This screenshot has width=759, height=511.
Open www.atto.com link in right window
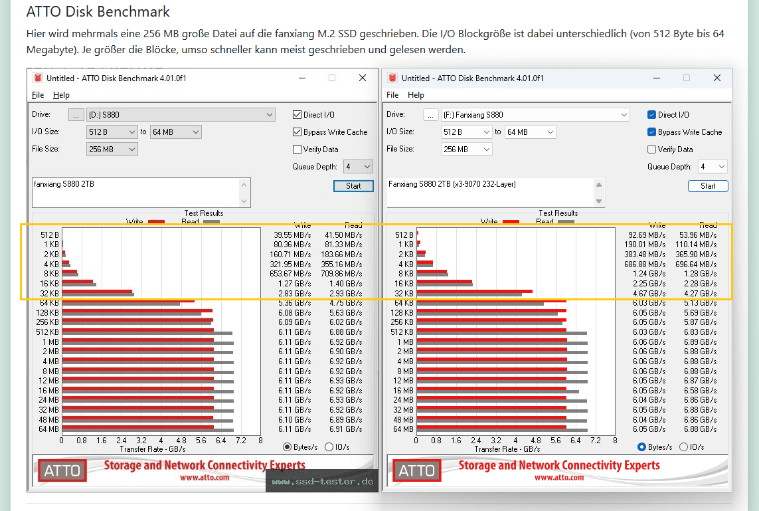[x=559, y=478]
